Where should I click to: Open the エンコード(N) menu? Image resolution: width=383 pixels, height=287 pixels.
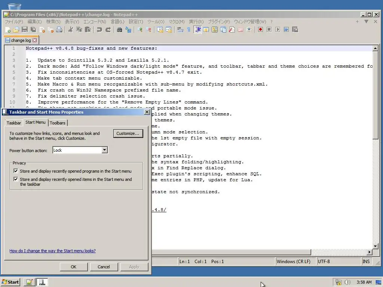click(95, 22)
